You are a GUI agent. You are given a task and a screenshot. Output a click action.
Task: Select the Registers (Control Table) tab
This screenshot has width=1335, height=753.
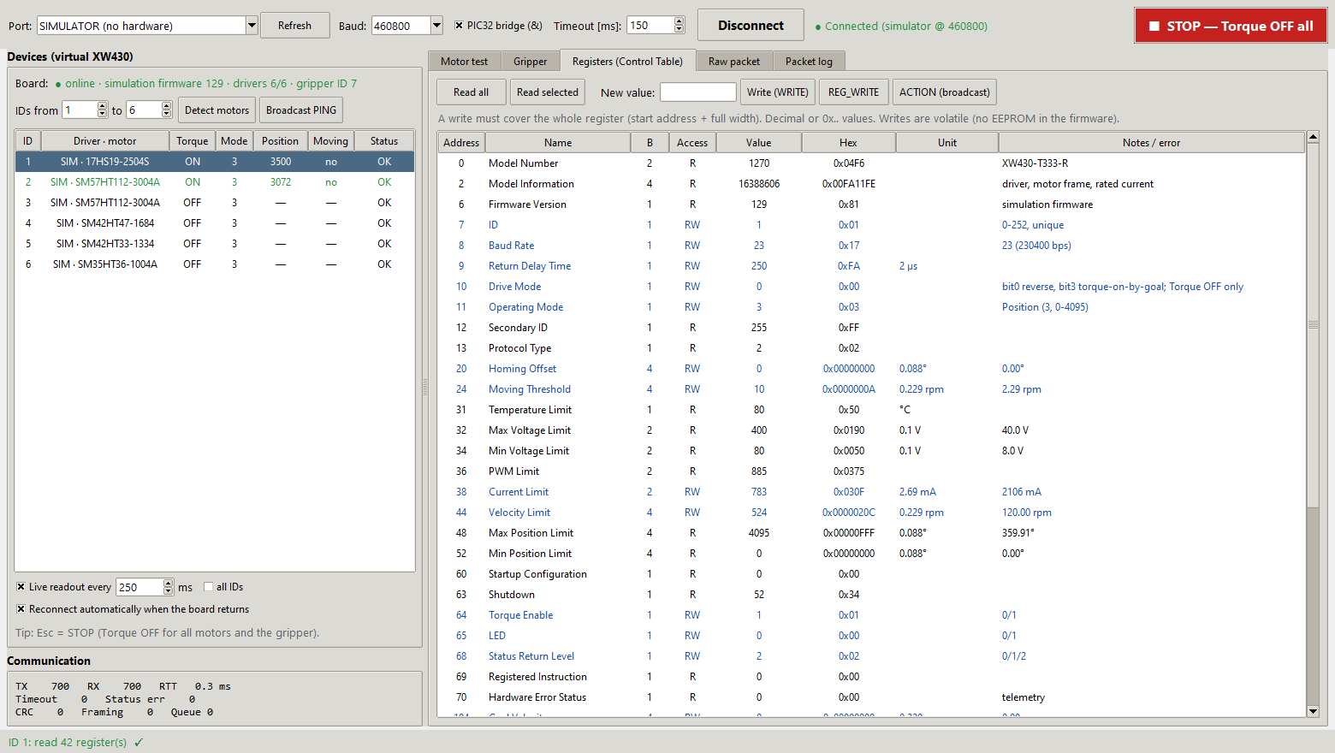(627, 61)
